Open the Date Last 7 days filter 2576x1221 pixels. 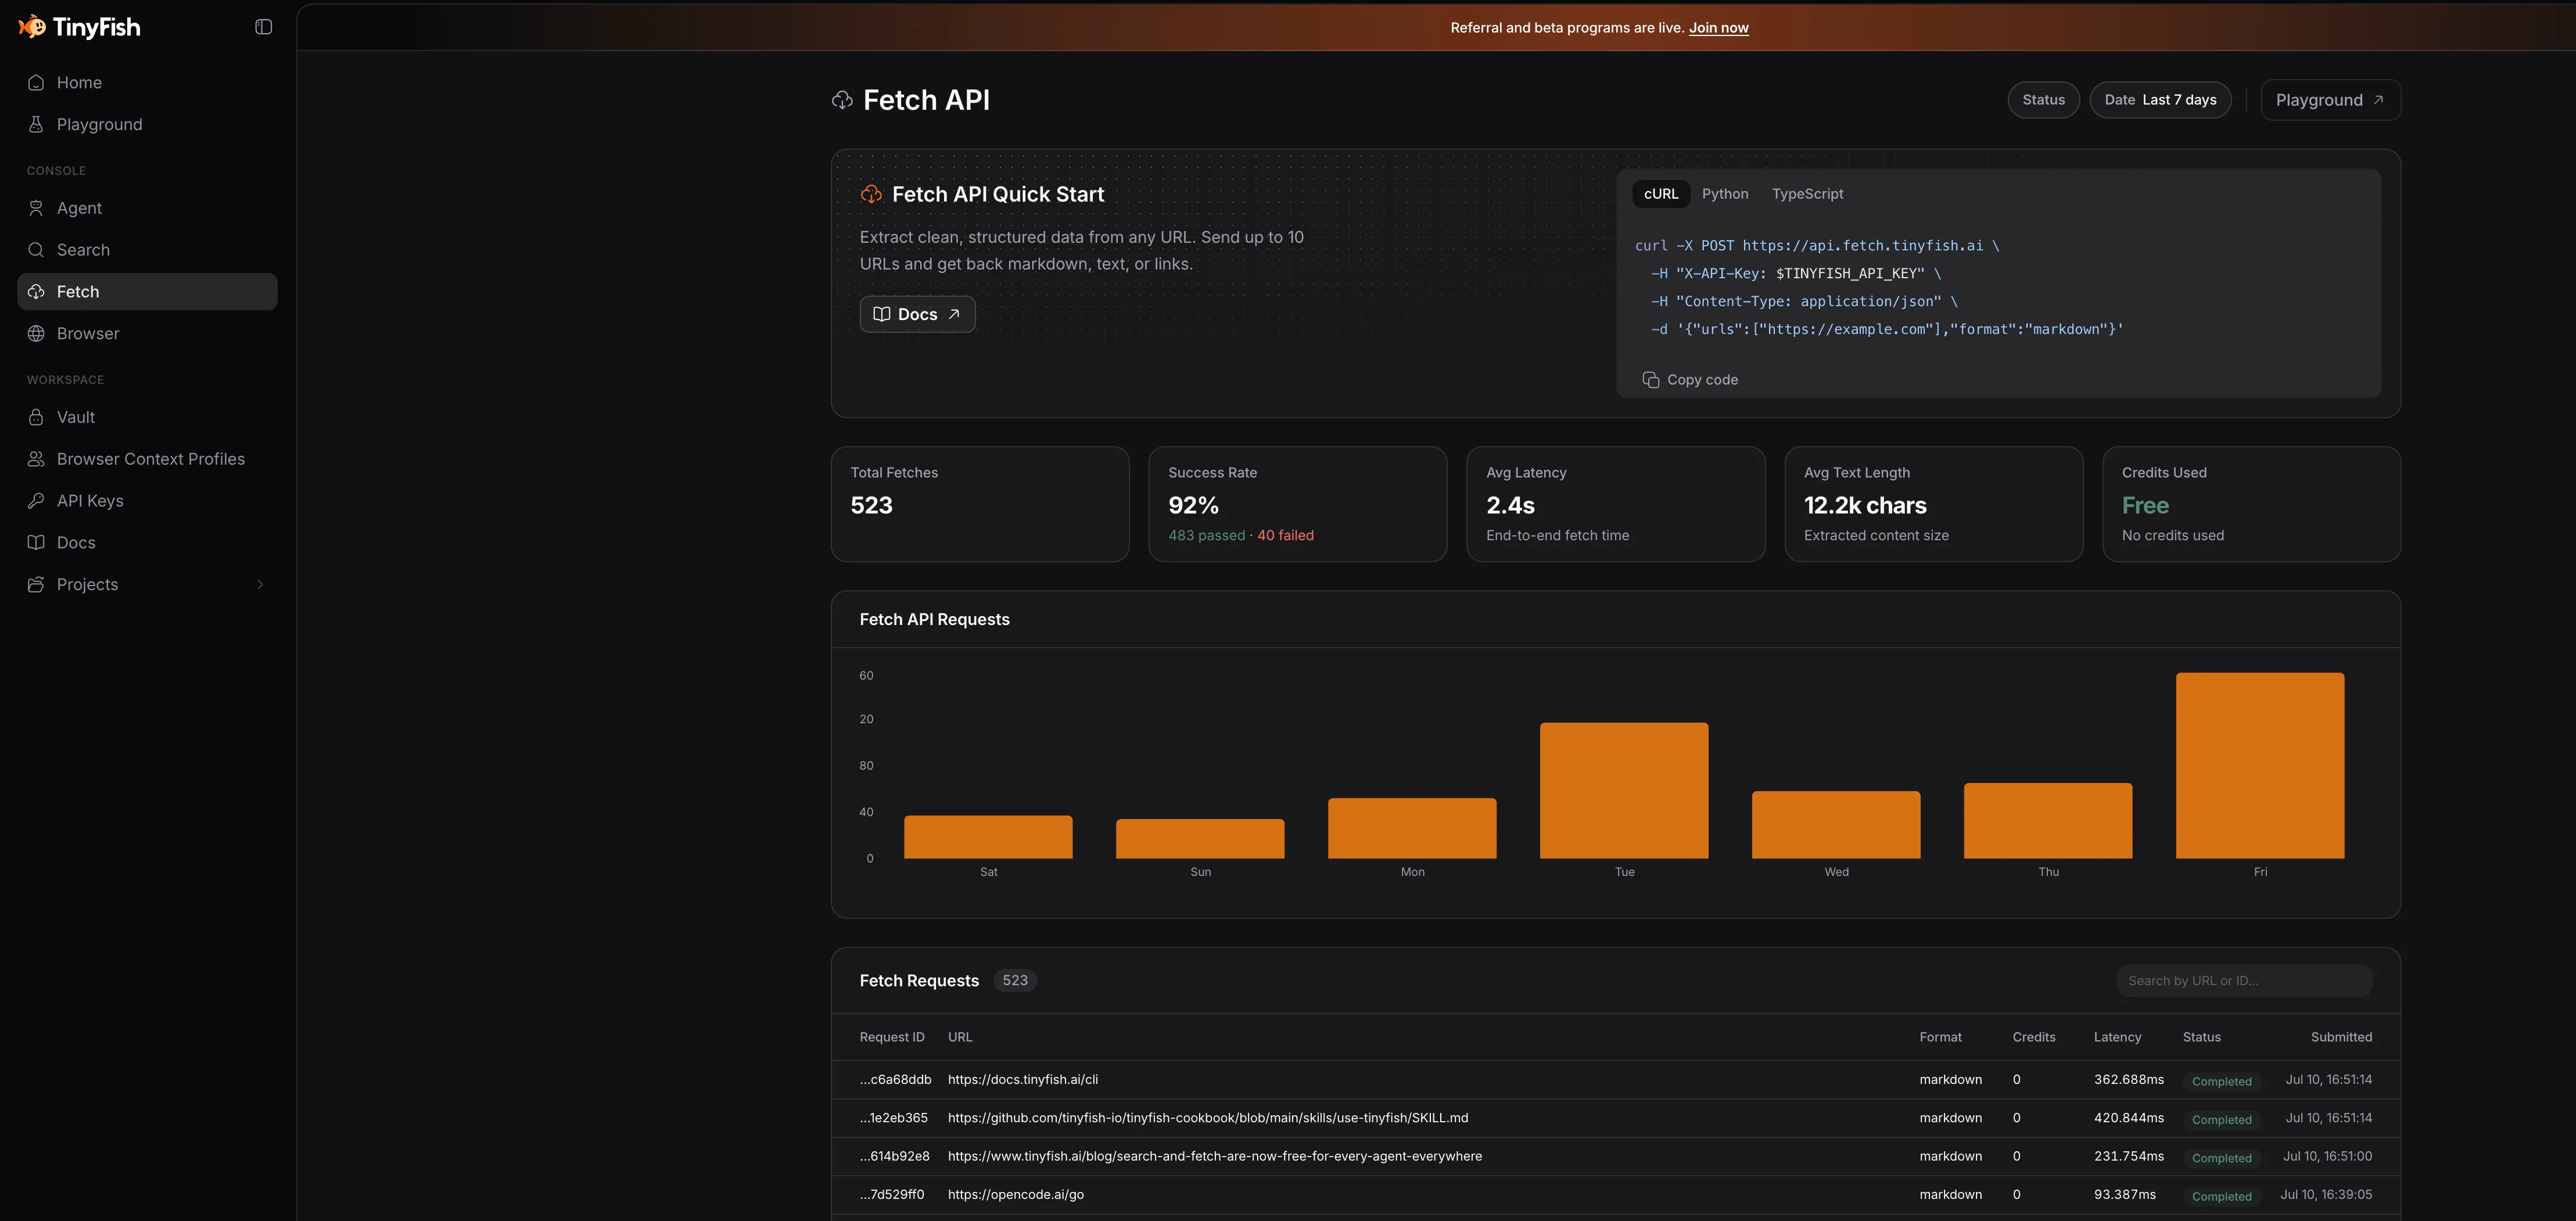[2160, 100]
